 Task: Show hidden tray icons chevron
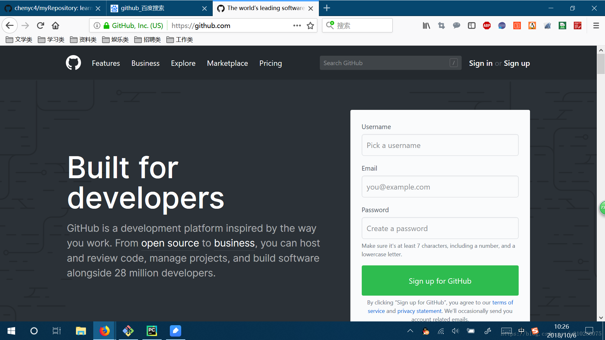click(410, 331)
